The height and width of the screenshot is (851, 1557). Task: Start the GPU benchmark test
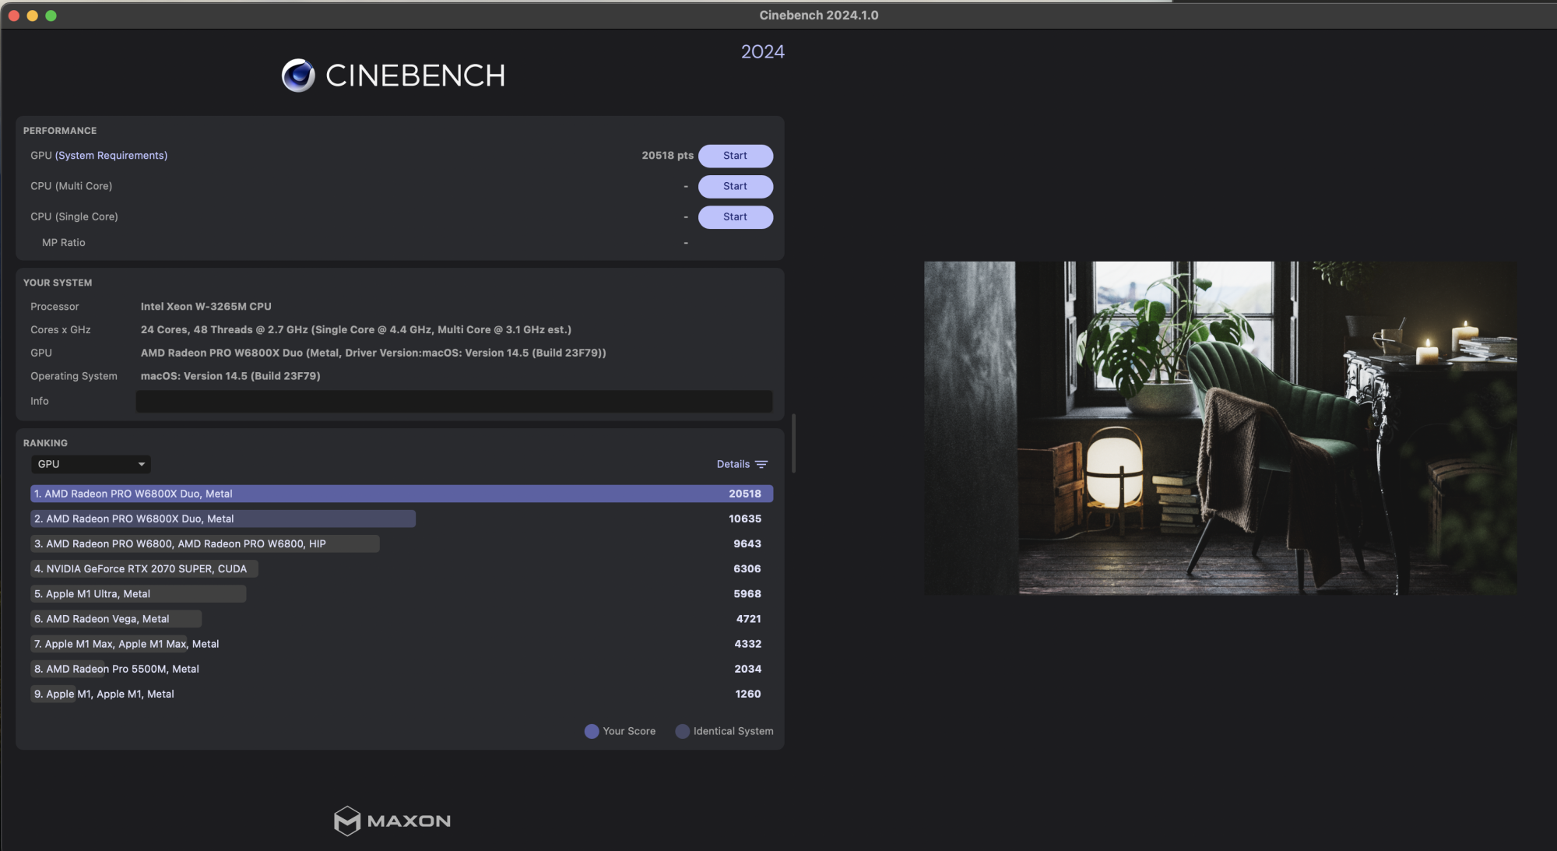coord(735,156)
